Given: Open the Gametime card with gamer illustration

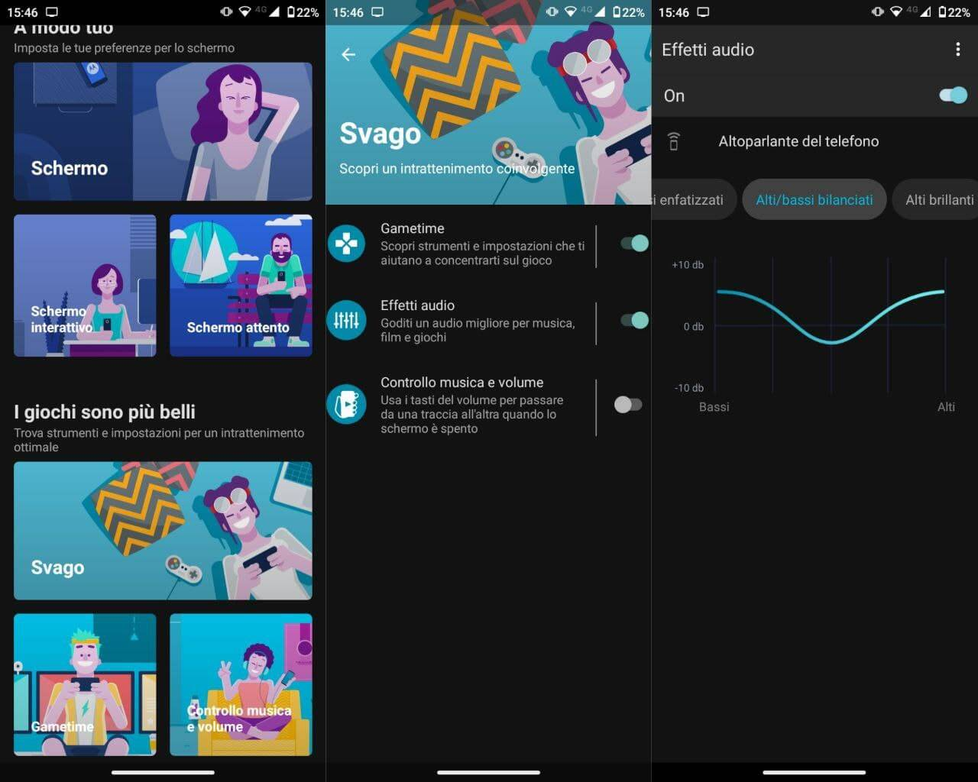Looking at the screenshot, I should coord(85,685).
